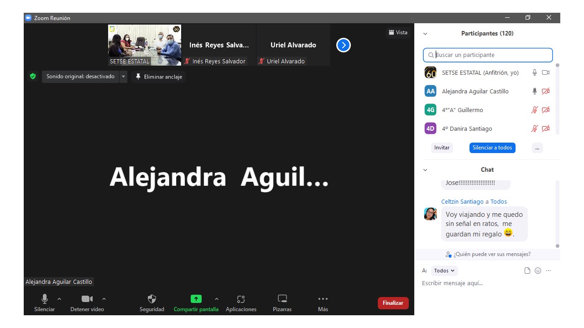This screenshot has width=584, height=328.
Task: Click Eliminar anclaje button
Action: 159,77
